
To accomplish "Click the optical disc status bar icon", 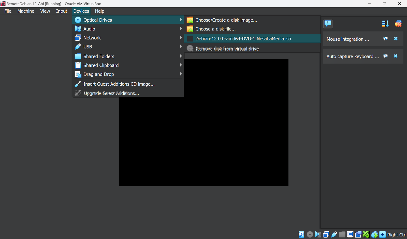I will [310, 234].
